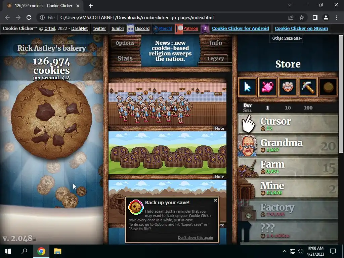Click the rainbow cookie notification icon
This screenshot has width=344, height=258.
click(136, 207)
